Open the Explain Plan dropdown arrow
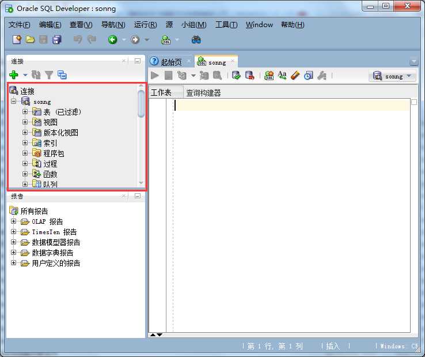 193,76
